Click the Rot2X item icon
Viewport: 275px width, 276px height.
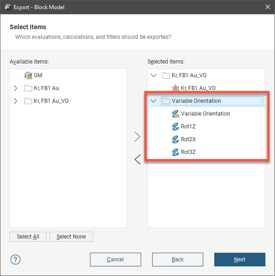pos(175,139)
